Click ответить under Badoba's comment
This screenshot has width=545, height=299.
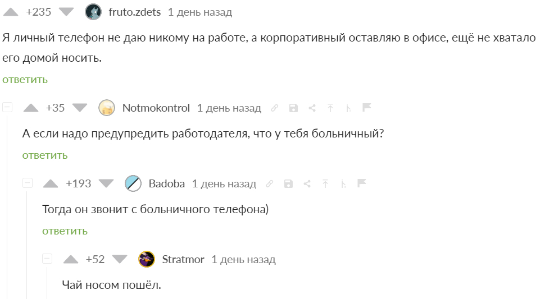(x=65, y=231)
